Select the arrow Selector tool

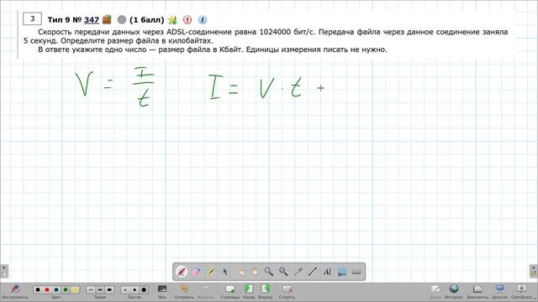tap(225, 272)
